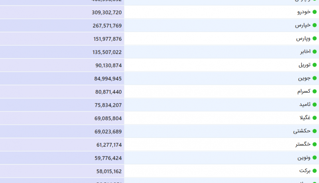Click the green dot beside جوین

[x=315, y=78]
